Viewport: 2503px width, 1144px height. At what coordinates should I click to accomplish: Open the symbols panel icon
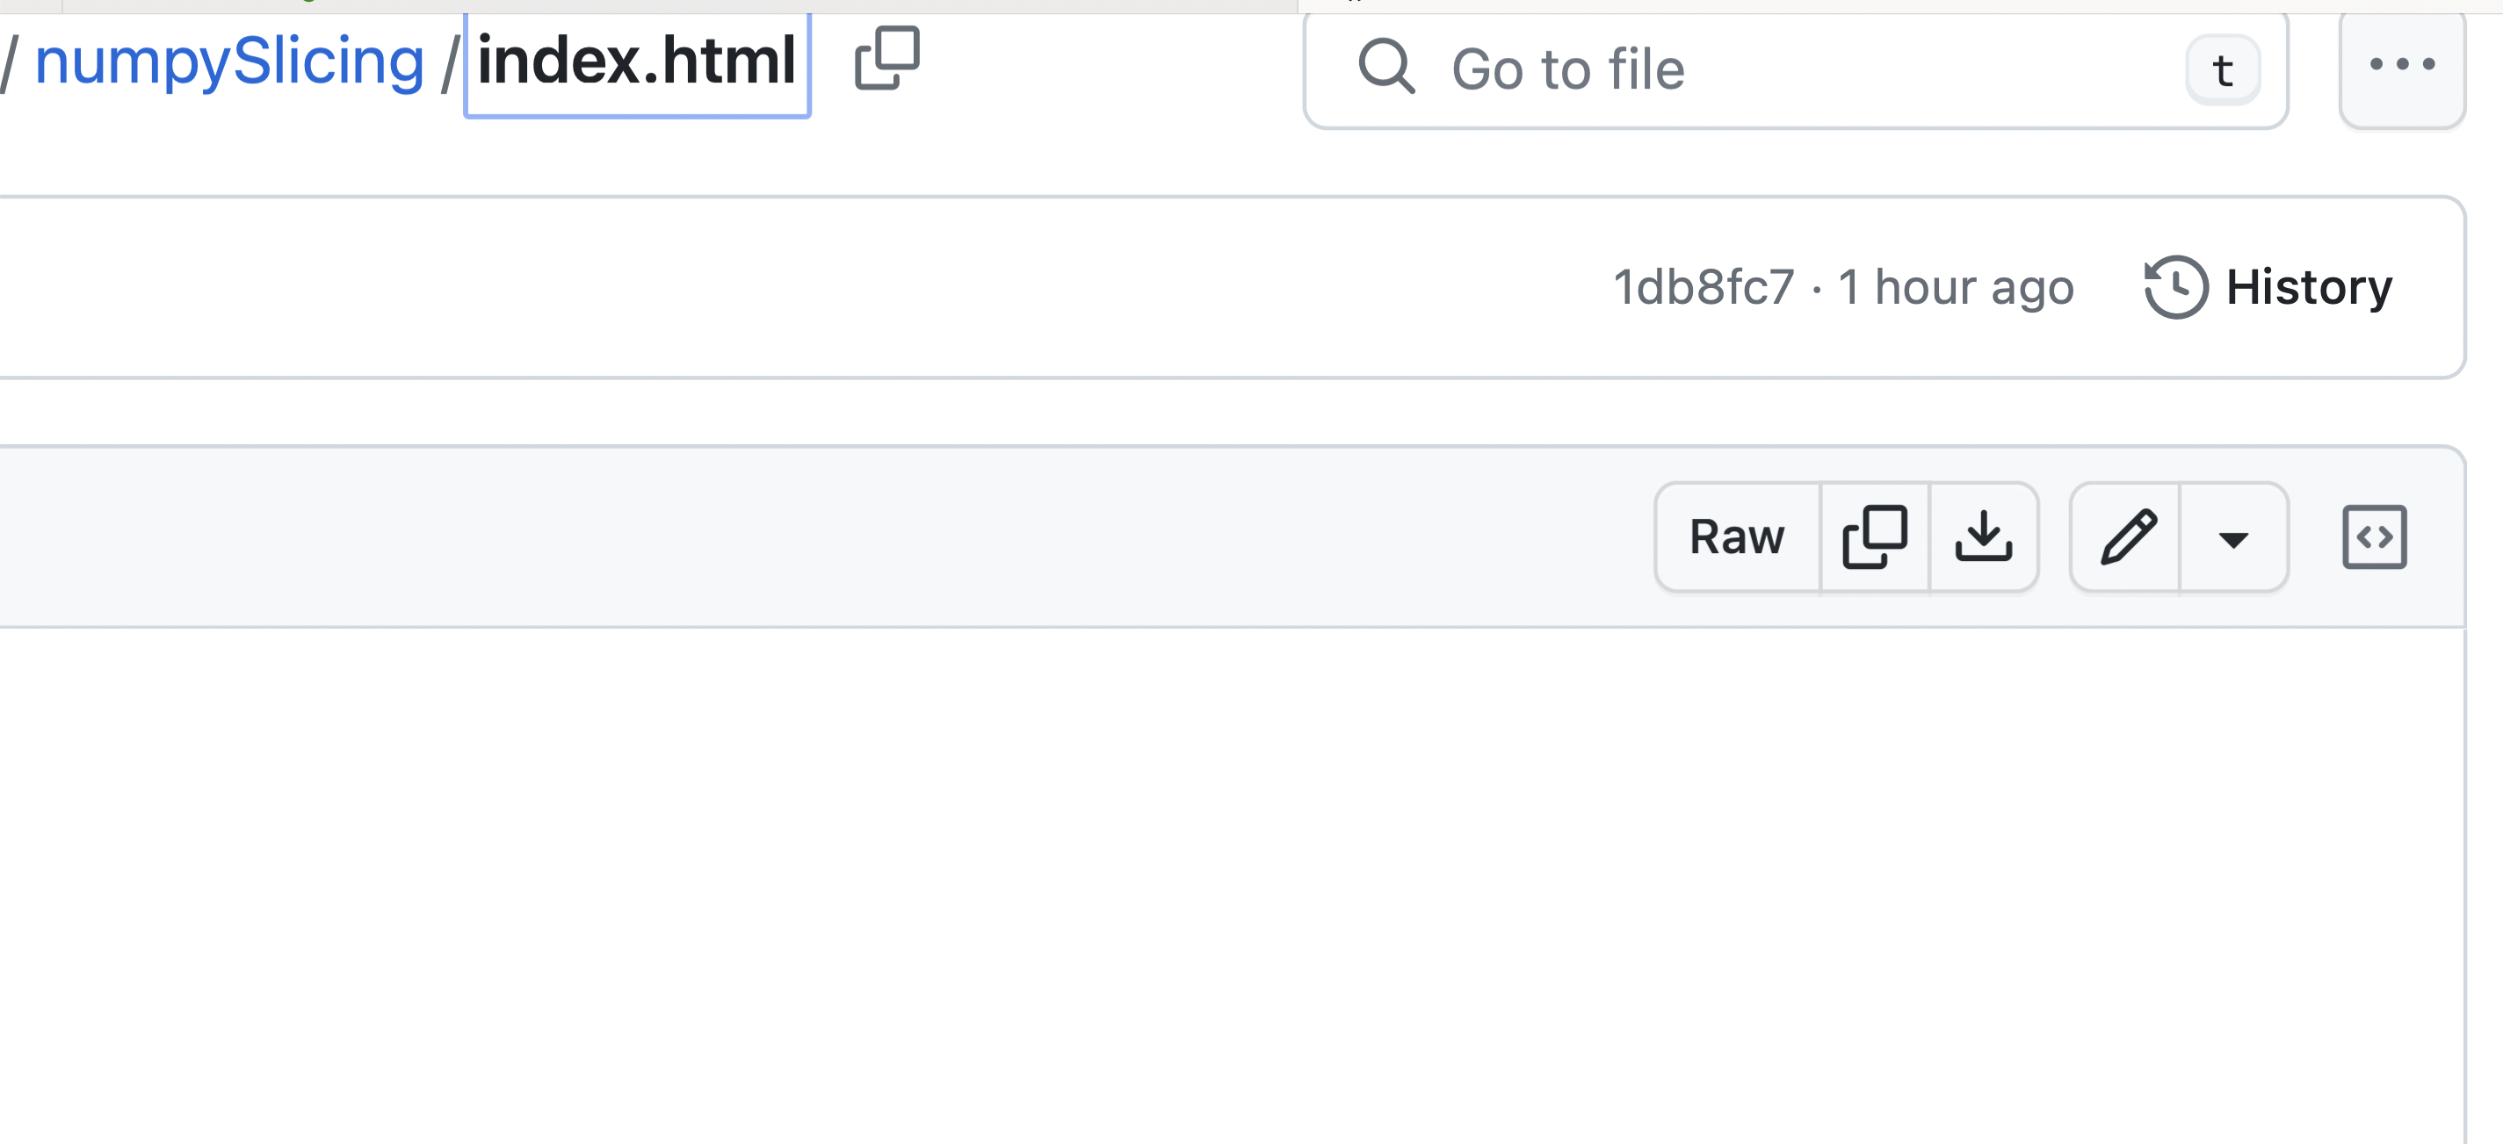click(2374, 537)
